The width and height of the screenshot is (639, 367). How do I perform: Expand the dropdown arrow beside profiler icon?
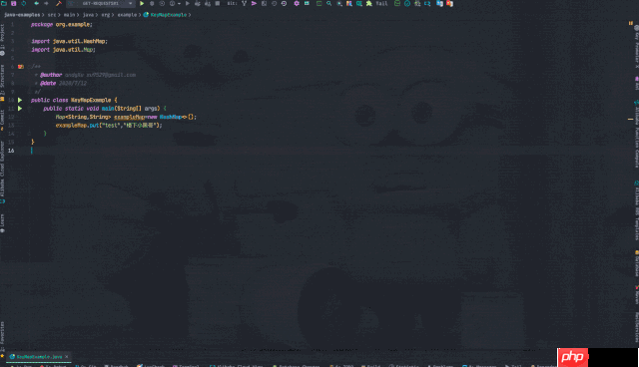point(179,4)
